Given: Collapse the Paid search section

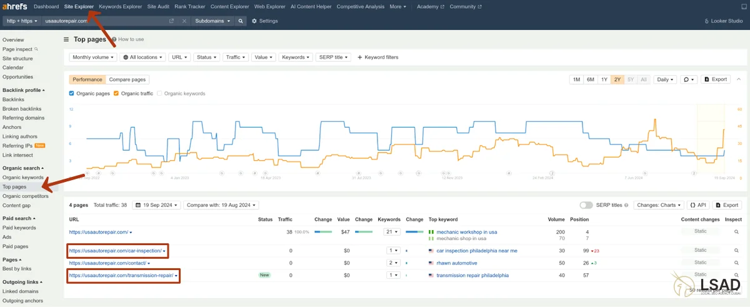Looking at the screenshot, I should point(19,218).
